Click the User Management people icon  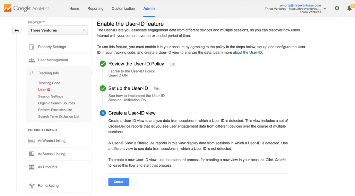point(32,60)
